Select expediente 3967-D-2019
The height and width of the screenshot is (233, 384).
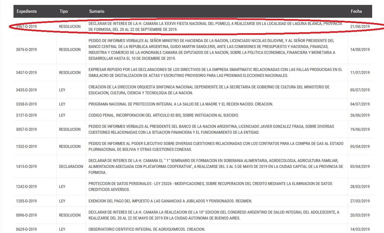[x=26, y=26]
